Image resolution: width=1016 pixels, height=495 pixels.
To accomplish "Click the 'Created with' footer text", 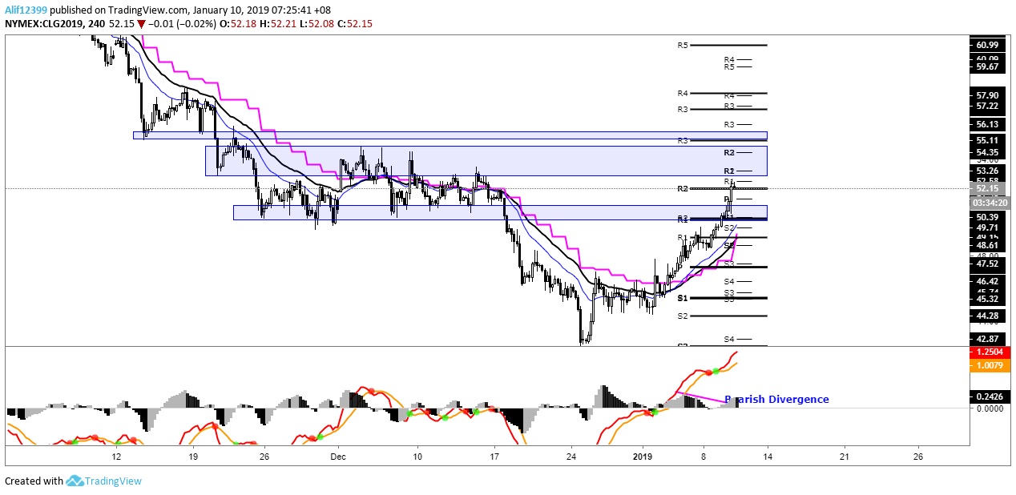I will tap(34, 481).
